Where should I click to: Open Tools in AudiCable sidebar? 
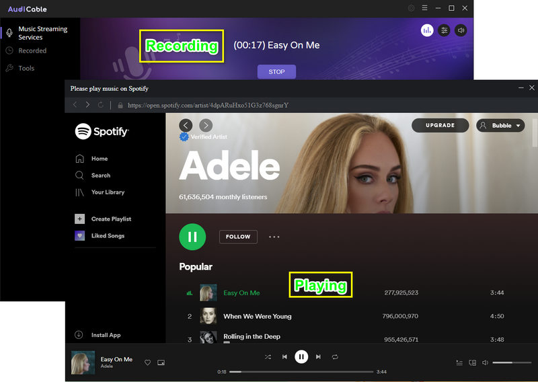pyautogui.click(x=26, y=68)
